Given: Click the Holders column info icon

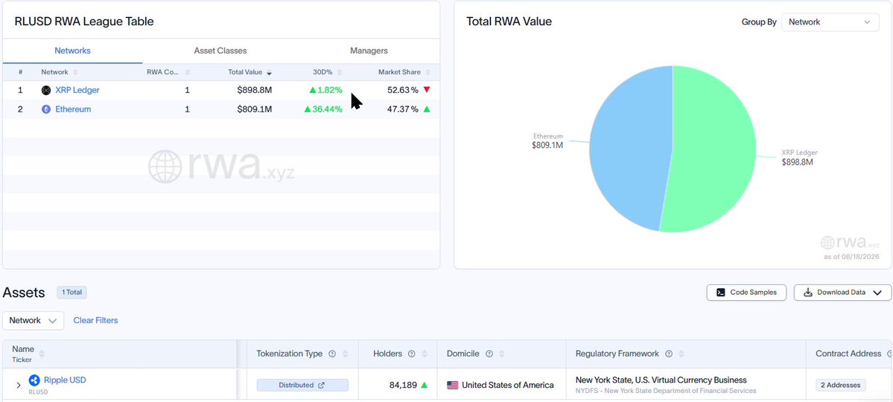Looking at the screenshot, I should click(412, 354).
